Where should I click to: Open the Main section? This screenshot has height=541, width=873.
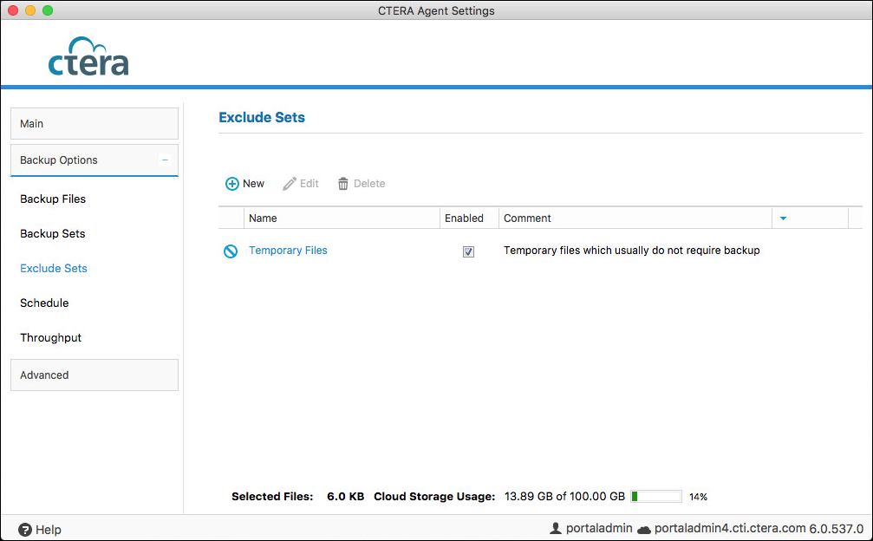click(x=94, y=124)
